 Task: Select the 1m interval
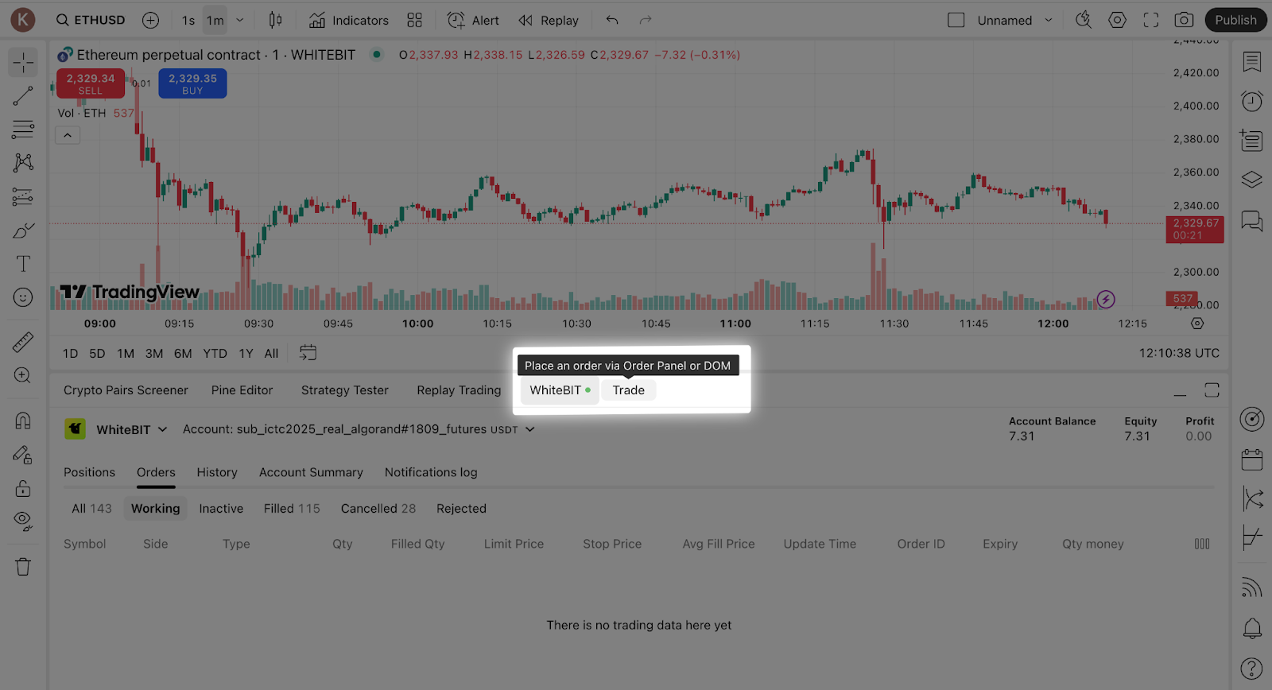click(215, 21)
